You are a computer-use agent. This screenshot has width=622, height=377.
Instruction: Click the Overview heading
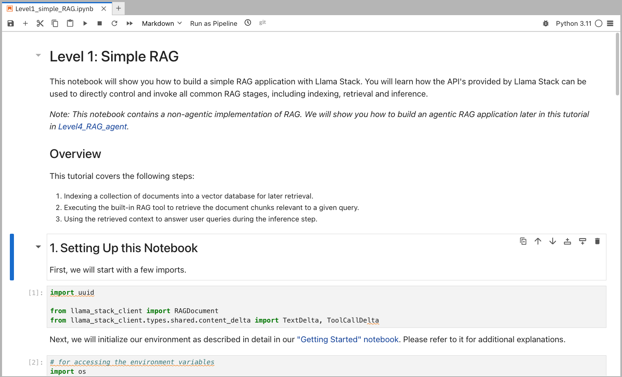coord(75,154)
